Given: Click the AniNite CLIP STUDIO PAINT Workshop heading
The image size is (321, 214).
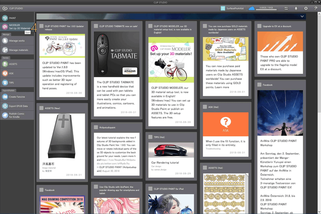Looking at the screenshot, I should [279, 143].
